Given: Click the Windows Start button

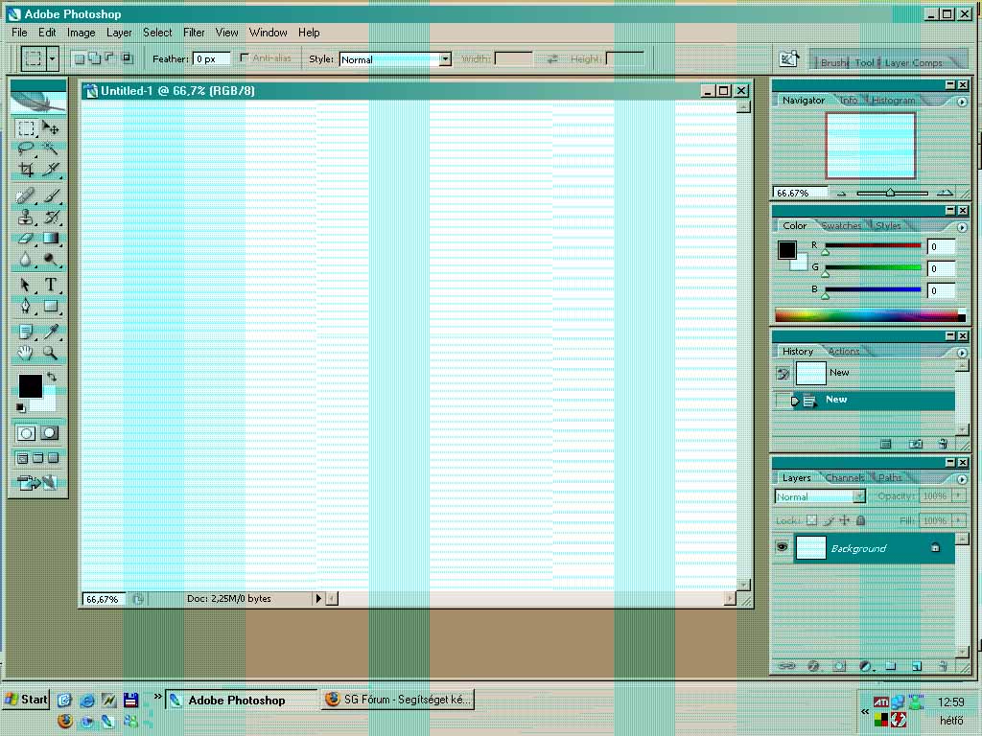Looking at the screenshot, I should [26, 700].
